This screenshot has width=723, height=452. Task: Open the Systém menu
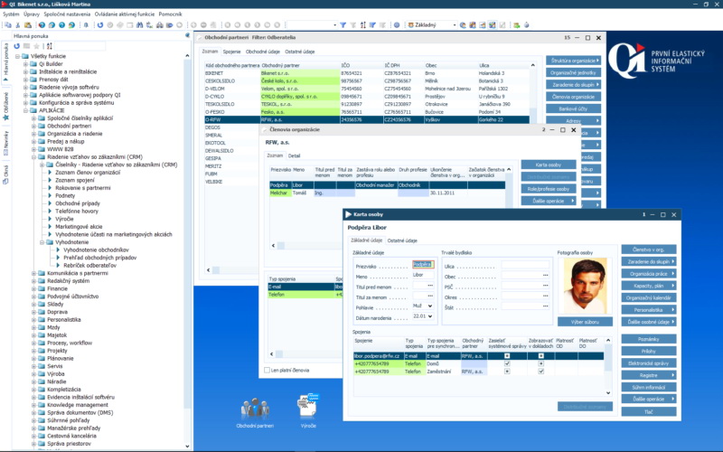tap(11, 14)
